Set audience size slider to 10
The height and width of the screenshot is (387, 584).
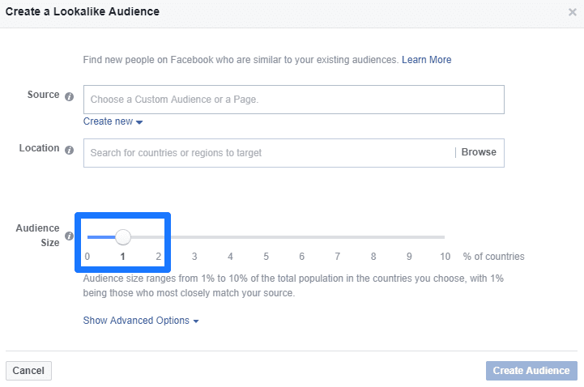coord(444,237)
